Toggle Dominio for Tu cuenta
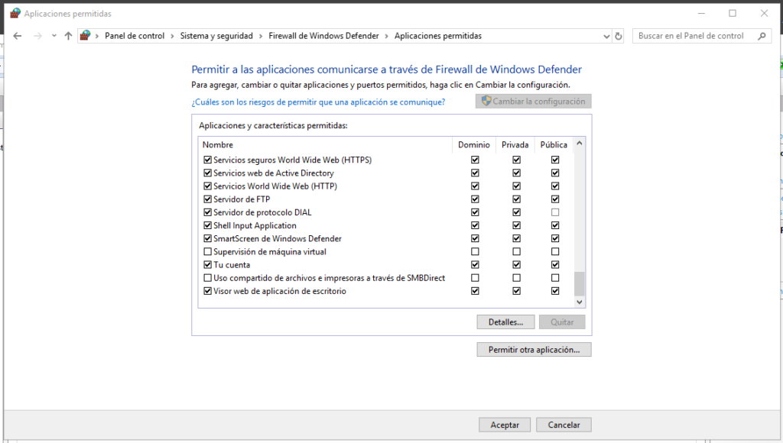Screen dimensions: 783x443 tap(475, 265)
